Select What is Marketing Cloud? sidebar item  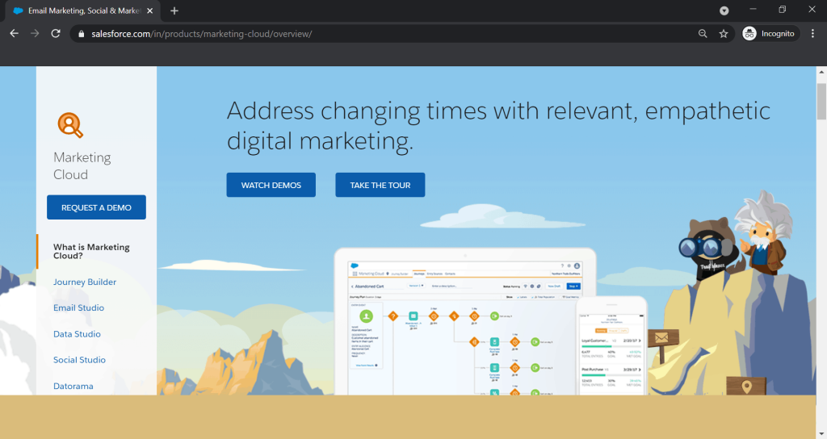tap(91, 252)
